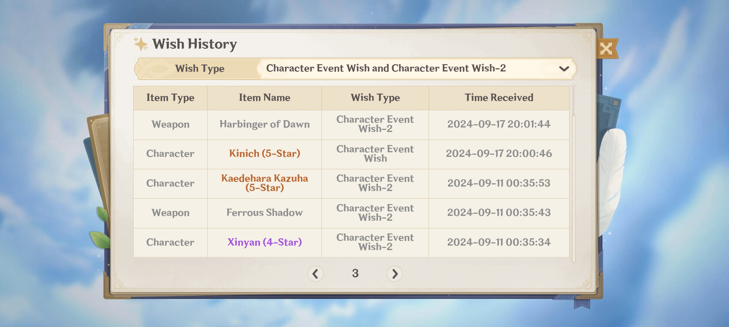This screenshot has height=327, width=729.
Task: Click the next page arrow
Action: tap(395, 273)
